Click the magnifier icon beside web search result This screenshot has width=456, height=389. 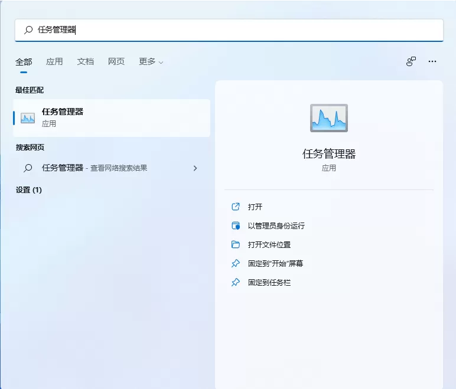28,168
